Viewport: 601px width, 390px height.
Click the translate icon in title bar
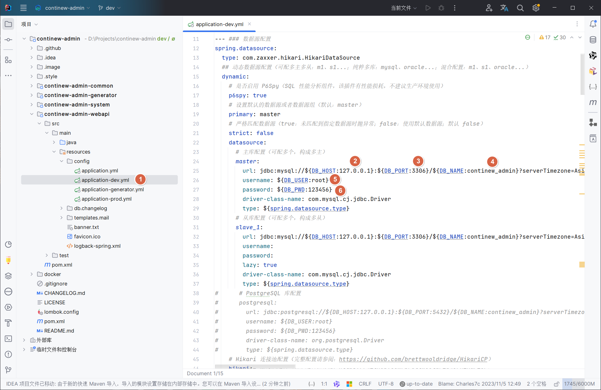(x=505, y=8)
